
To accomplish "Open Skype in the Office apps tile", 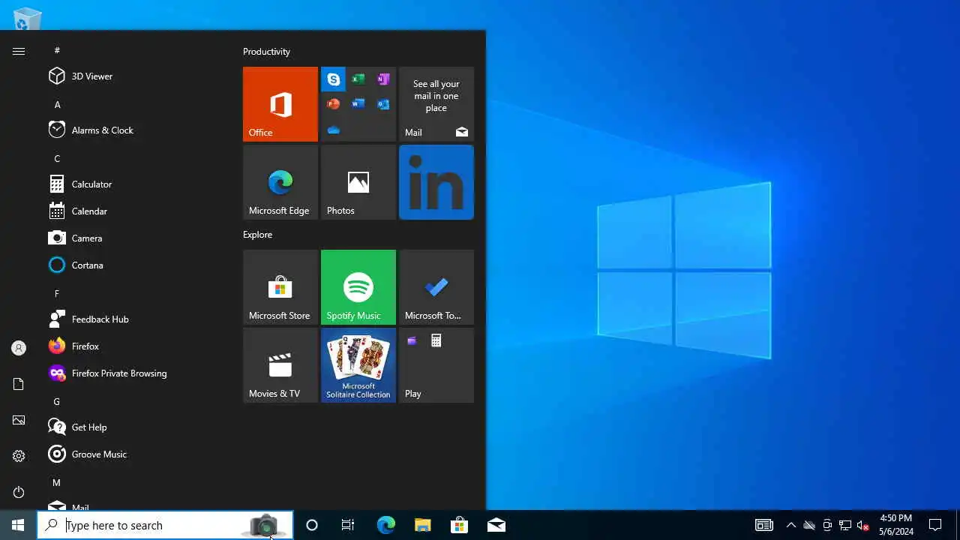I will pyautogui.click(x=334, y=79).
